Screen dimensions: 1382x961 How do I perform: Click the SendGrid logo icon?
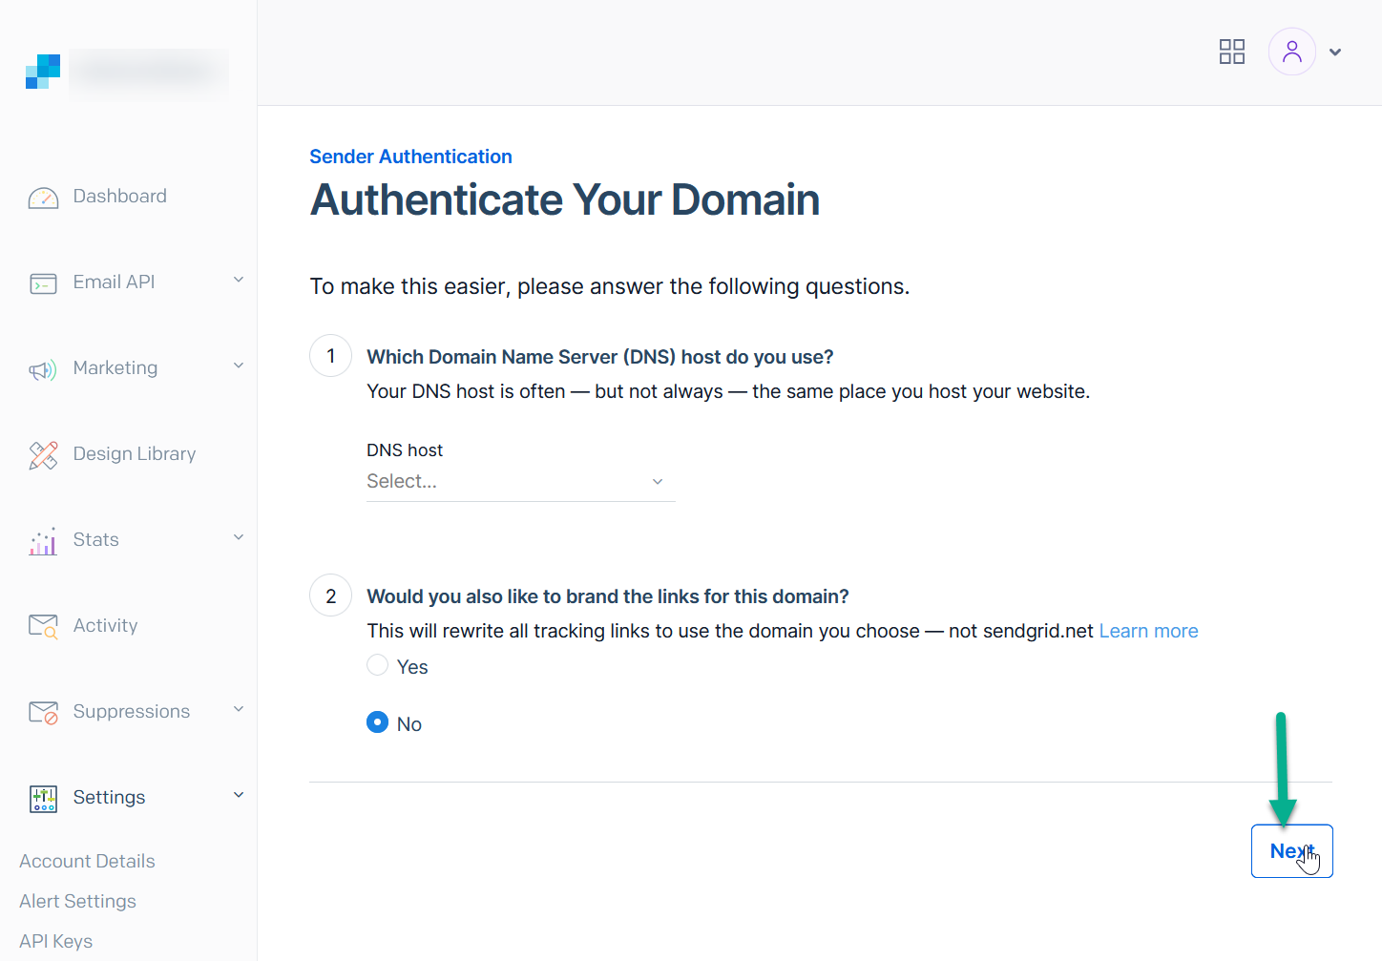(x=43, y=72)
